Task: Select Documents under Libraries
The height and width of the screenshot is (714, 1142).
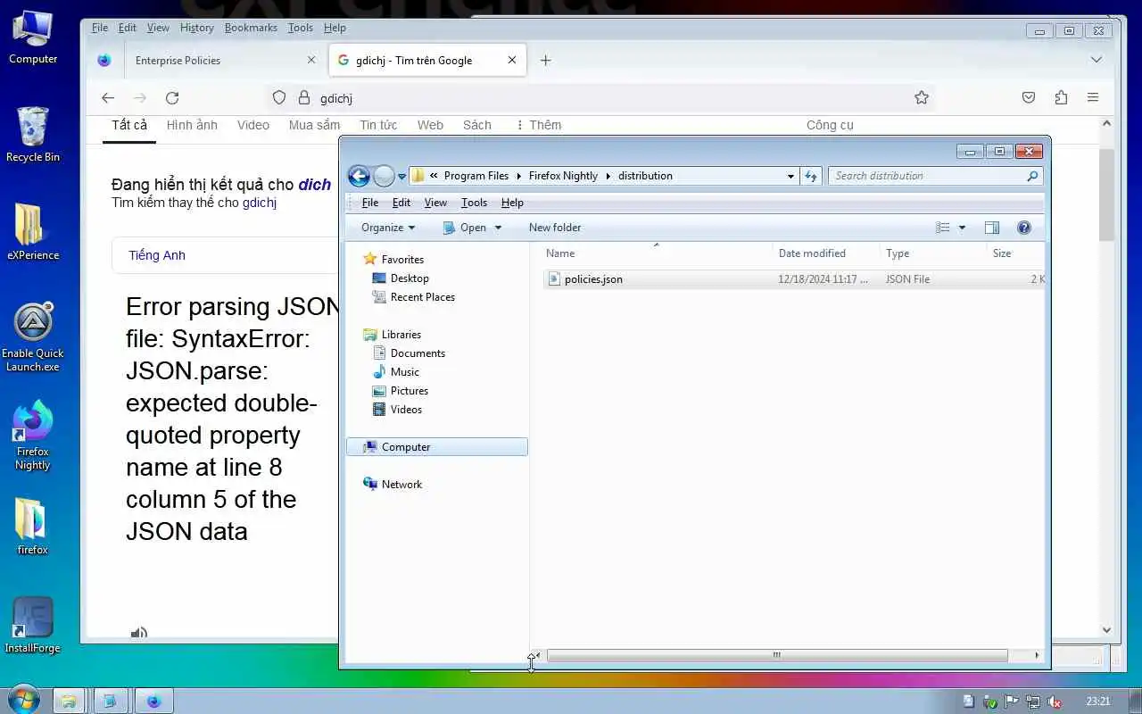Action: 418,353
